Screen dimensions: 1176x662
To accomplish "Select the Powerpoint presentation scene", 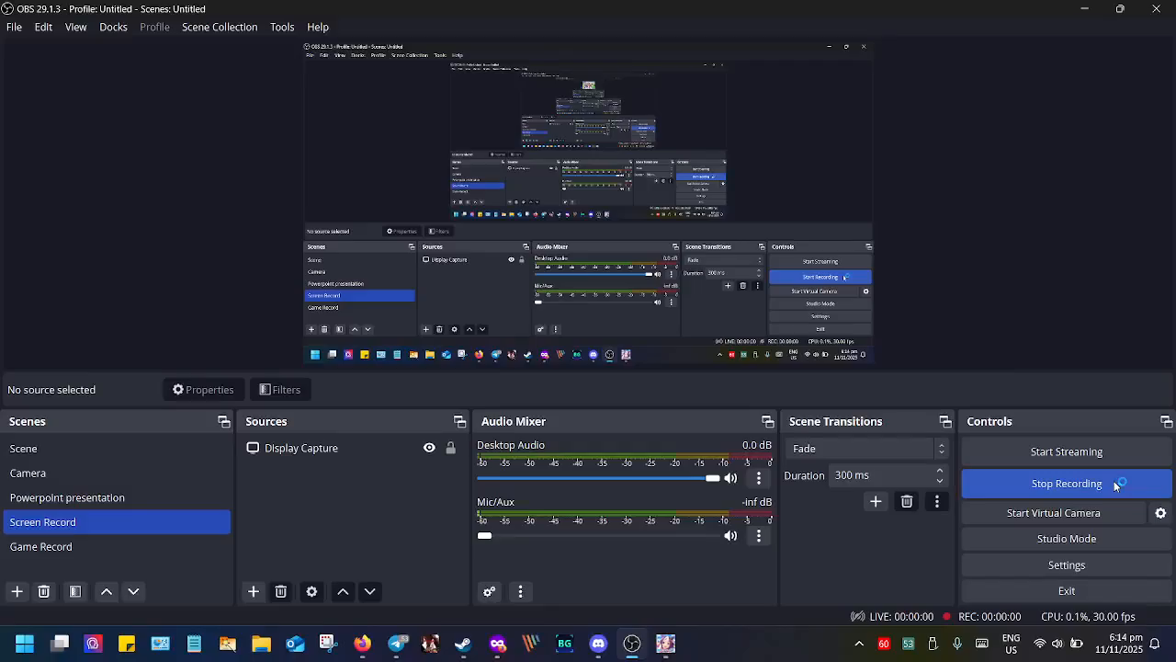I will tap(117, 498).
